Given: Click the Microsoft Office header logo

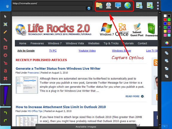Looking at the screenshot, I should pyautogui.click(x=122, y=30).
